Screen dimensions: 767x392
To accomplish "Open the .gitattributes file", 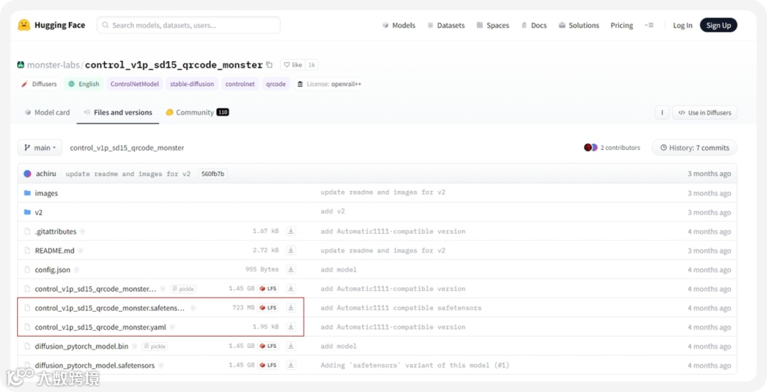I will click(x=55, y=232).
